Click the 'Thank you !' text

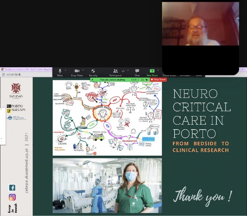pyautogui.click(x=203, y=196)
